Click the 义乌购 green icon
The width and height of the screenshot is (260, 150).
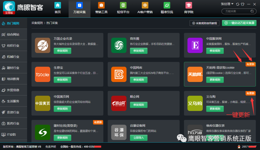pos(195,103)
